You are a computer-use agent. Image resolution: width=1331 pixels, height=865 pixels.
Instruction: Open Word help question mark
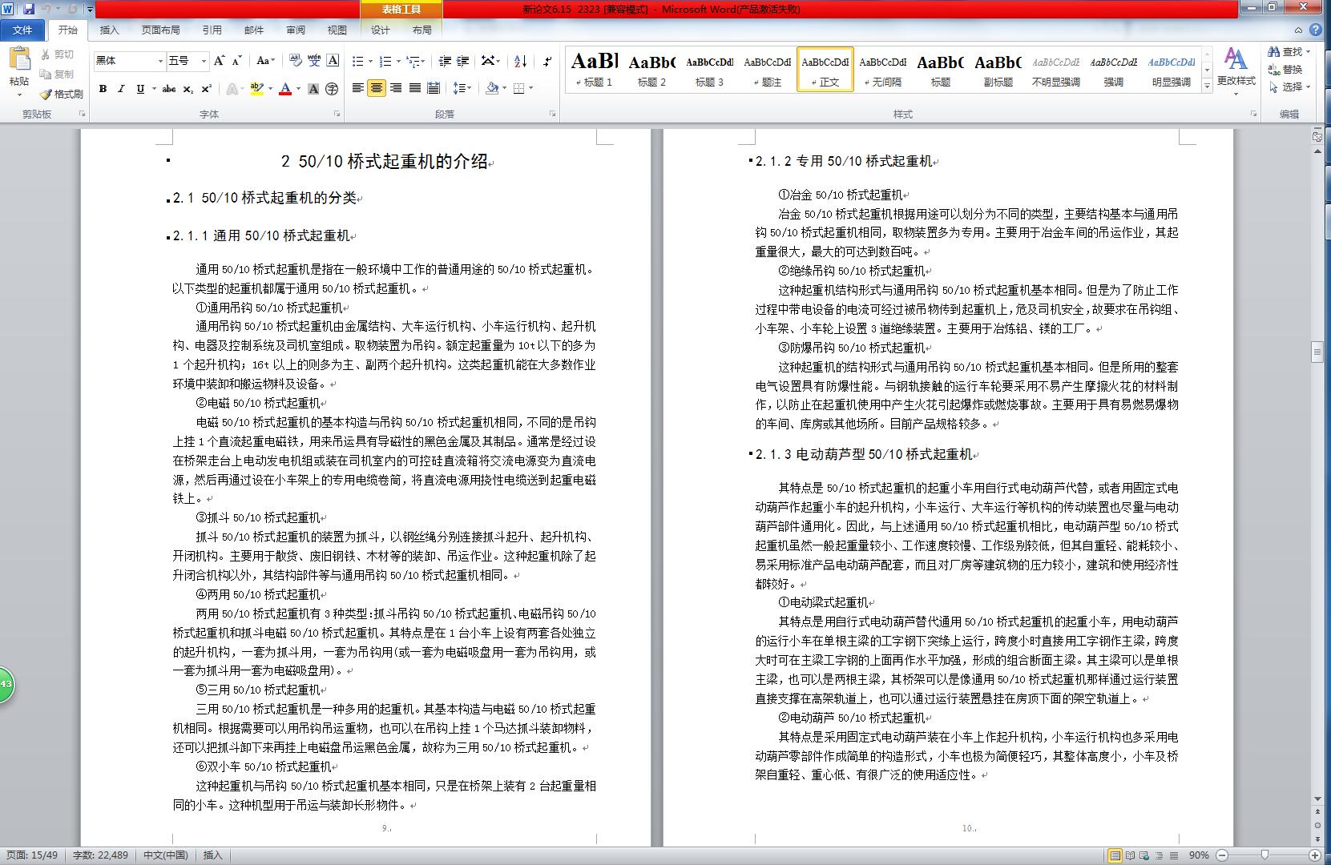pos(1316,30)
